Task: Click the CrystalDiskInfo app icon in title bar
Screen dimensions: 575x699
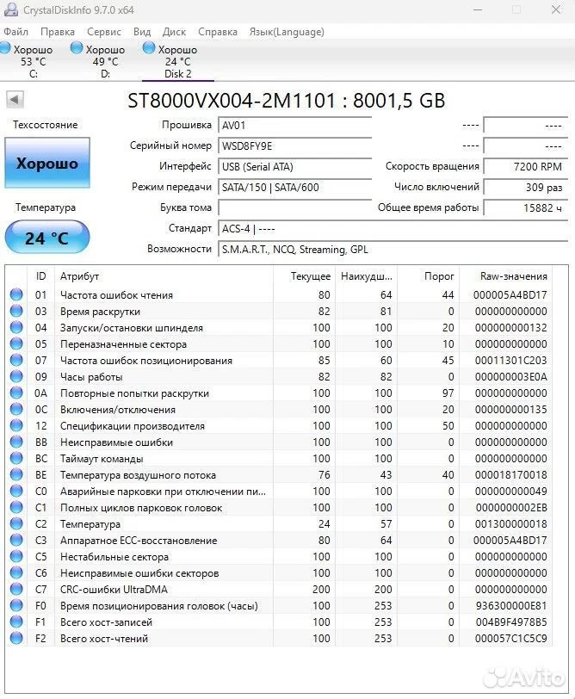Action: coord(10,9)
